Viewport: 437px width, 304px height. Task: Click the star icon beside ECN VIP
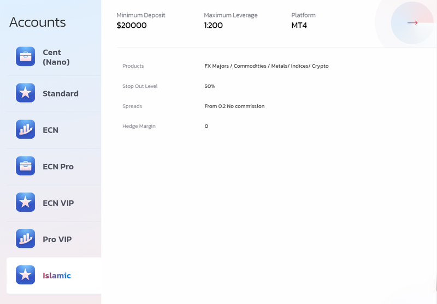click(x=25, y=202)
